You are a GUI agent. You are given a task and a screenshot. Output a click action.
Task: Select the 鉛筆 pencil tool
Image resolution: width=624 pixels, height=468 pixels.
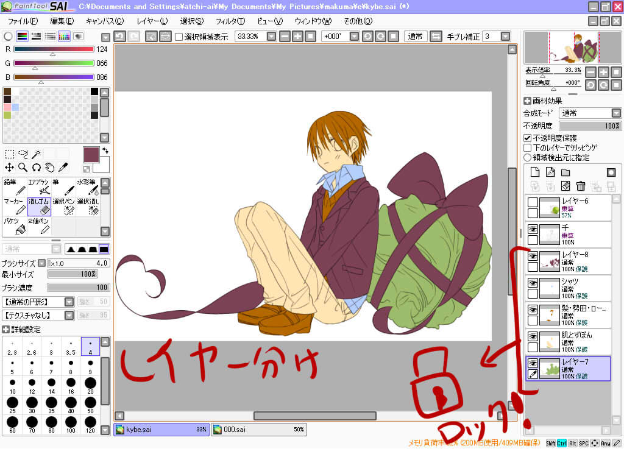(x=15, y=187)
